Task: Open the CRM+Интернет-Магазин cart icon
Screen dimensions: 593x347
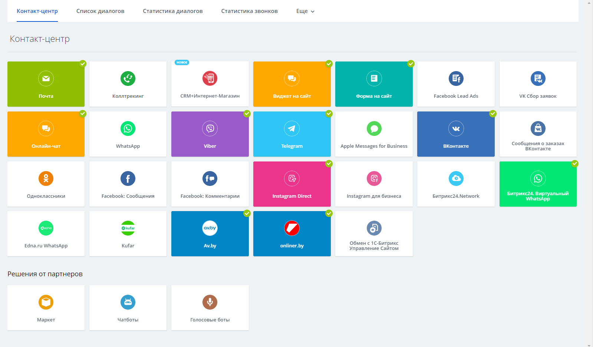Action: [210, 79]
